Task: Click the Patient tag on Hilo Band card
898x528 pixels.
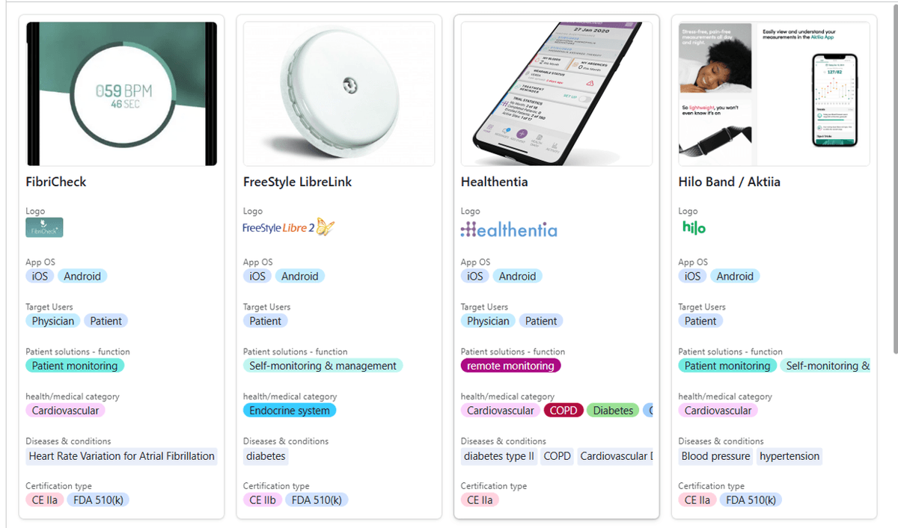Action: click(x=700, y=320)
